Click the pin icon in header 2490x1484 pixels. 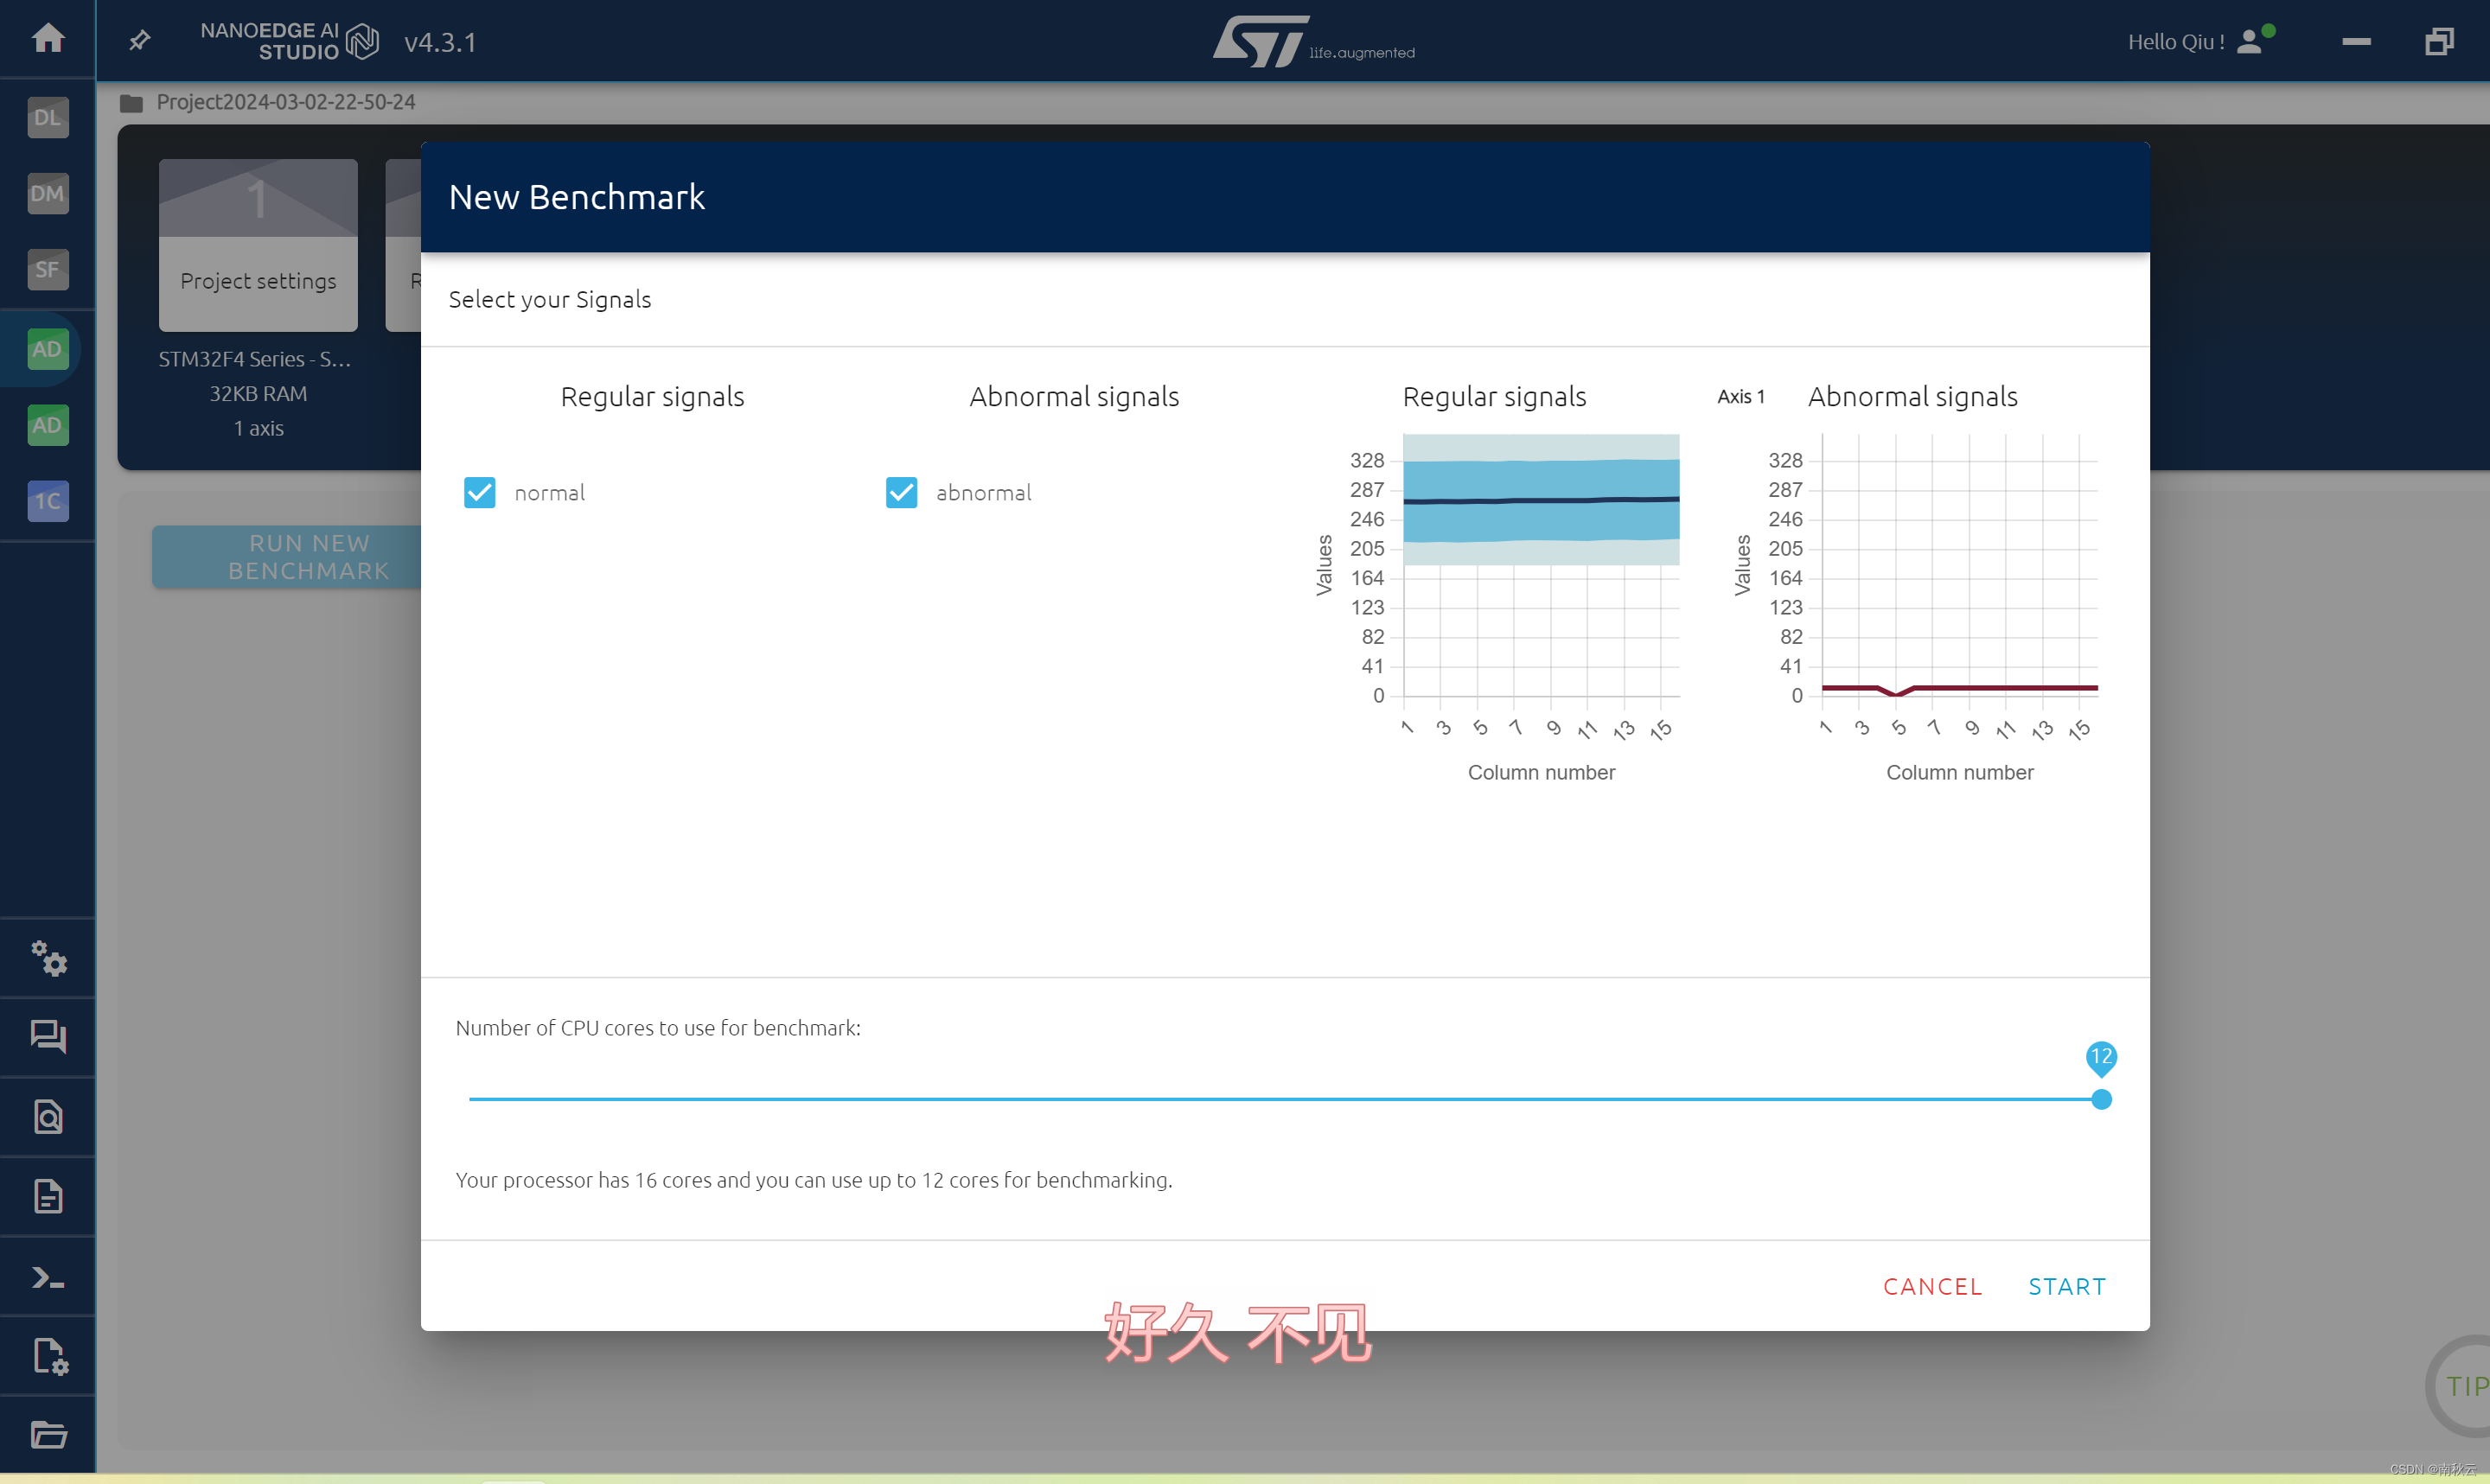pos(140,40)
